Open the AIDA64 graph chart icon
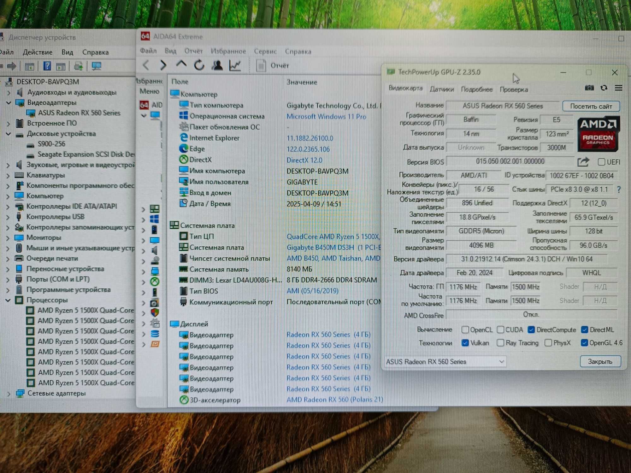 235,65
